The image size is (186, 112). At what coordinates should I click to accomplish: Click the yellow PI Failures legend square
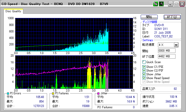53,93
